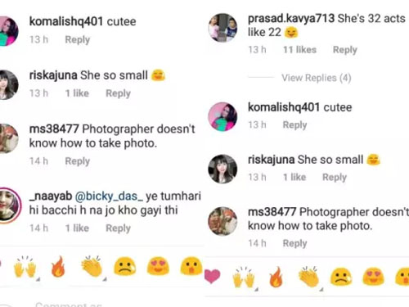Open ms38477's avatar in right panel

(222, 221)
